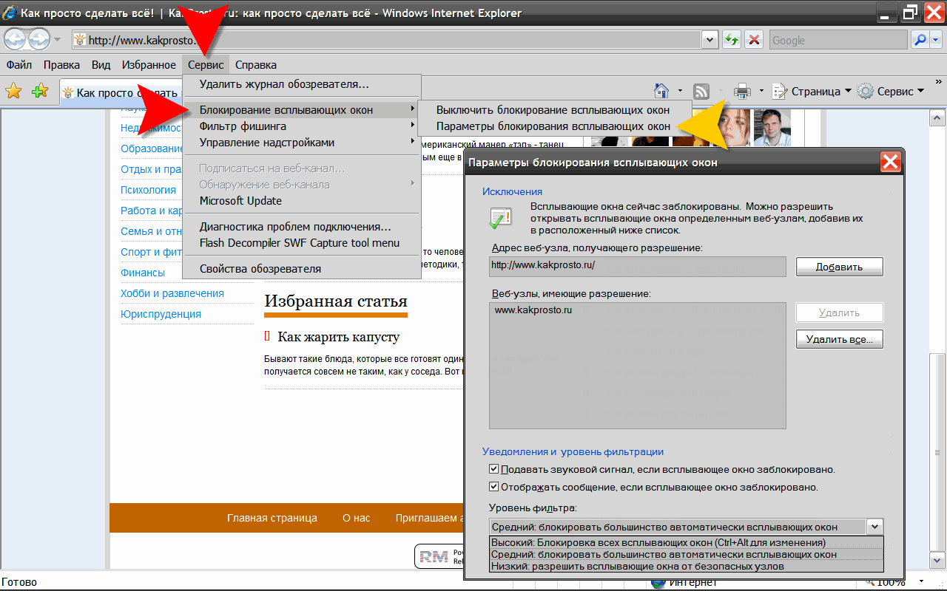
Task: Choose Параметры блокирования всплывающих окон
Action: pyautogui.click(x=554, y=126)
